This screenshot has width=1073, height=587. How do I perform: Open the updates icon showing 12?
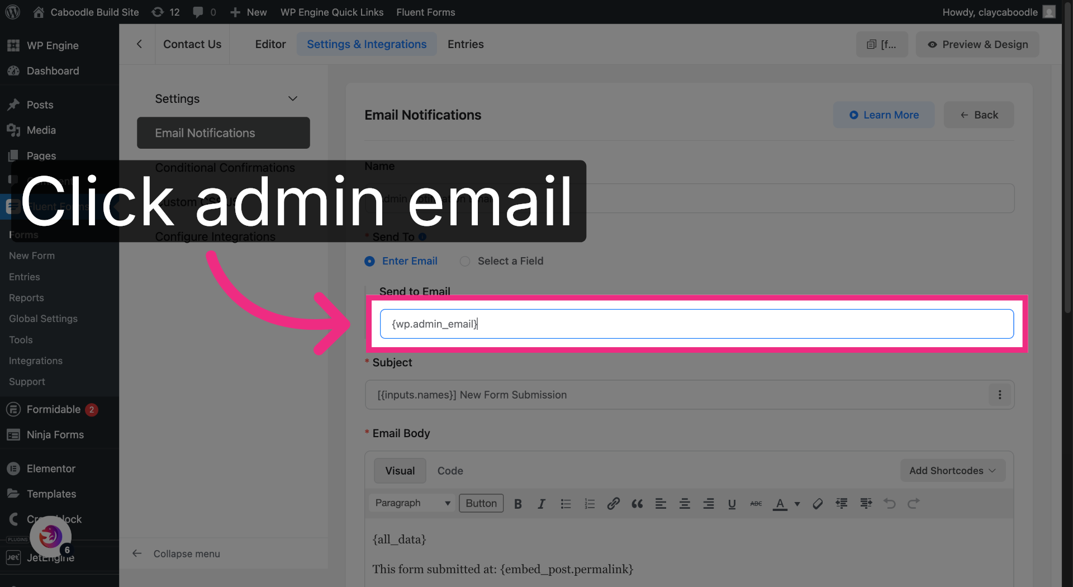coord(166,12)
